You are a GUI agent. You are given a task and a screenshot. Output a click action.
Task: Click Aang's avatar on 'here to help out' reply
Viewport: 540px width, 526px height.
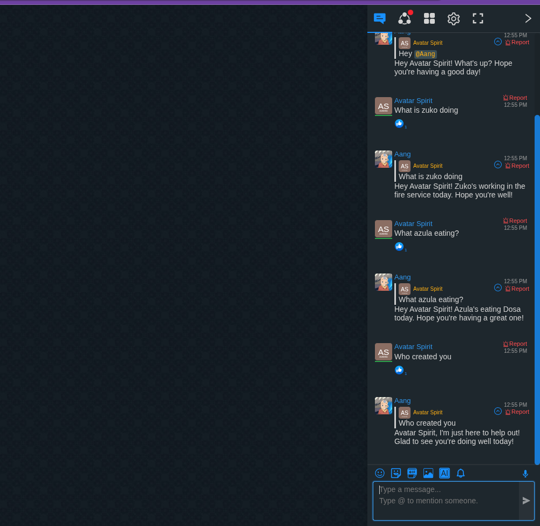[384, 406]
